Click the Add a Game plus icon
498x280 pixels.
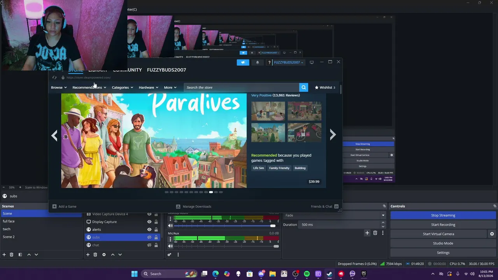point(54,206)
